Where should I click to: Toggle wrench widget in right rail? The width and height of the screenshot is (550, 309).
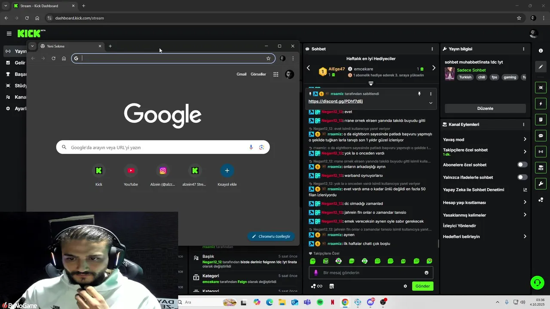point(541,184)
